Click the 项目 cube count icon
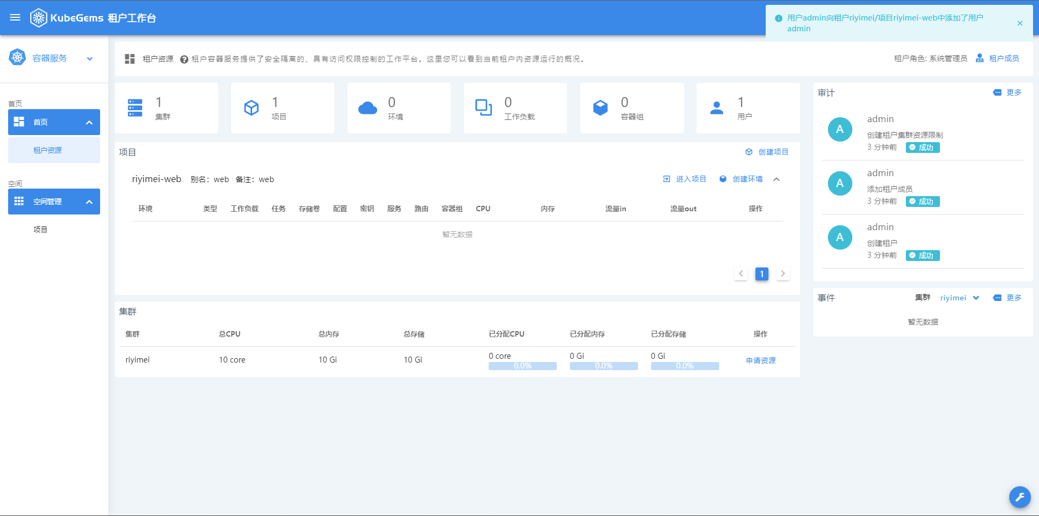 click(252, 108)
